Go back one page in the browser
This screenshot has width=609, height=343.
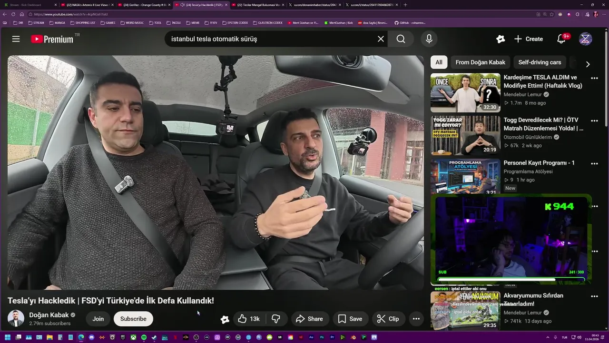(x=5, y=14)
